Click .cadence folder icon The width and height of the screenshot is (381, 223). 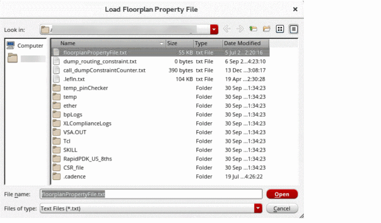point(57,177)
